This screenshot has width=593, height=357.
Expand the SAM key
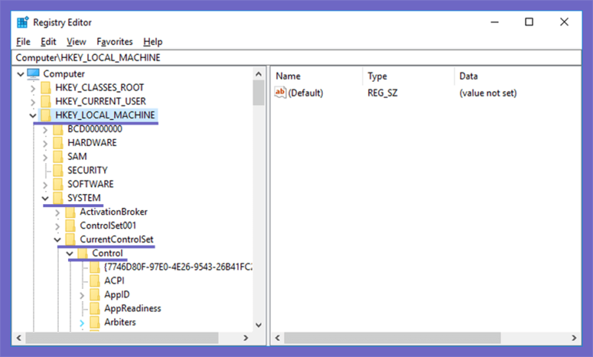coord(45,157)
